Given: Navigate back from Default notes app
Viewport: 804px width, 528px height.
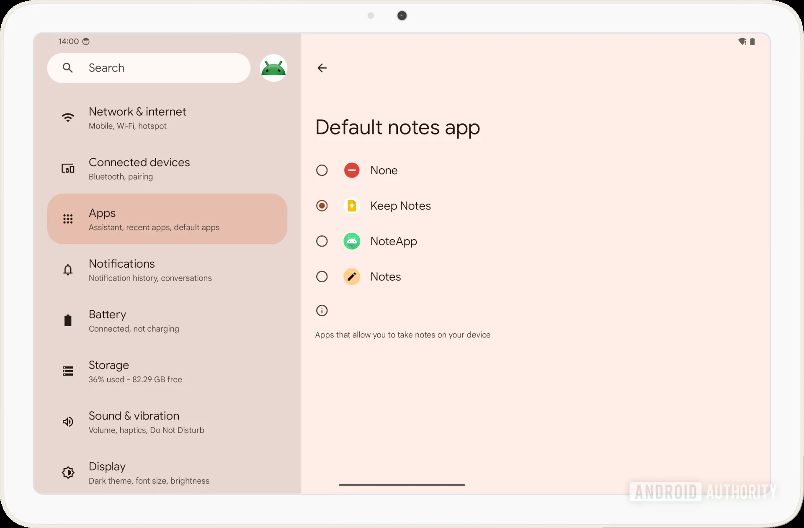Looking at the screenshot, I should point(322,67).
